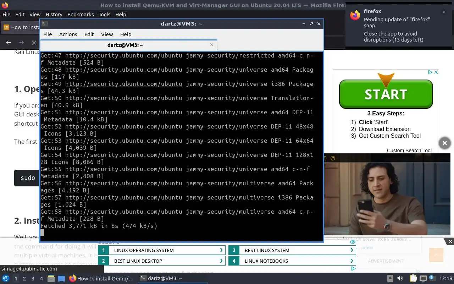Select the dartz@VM3 terminal tab

click(125, 45)
